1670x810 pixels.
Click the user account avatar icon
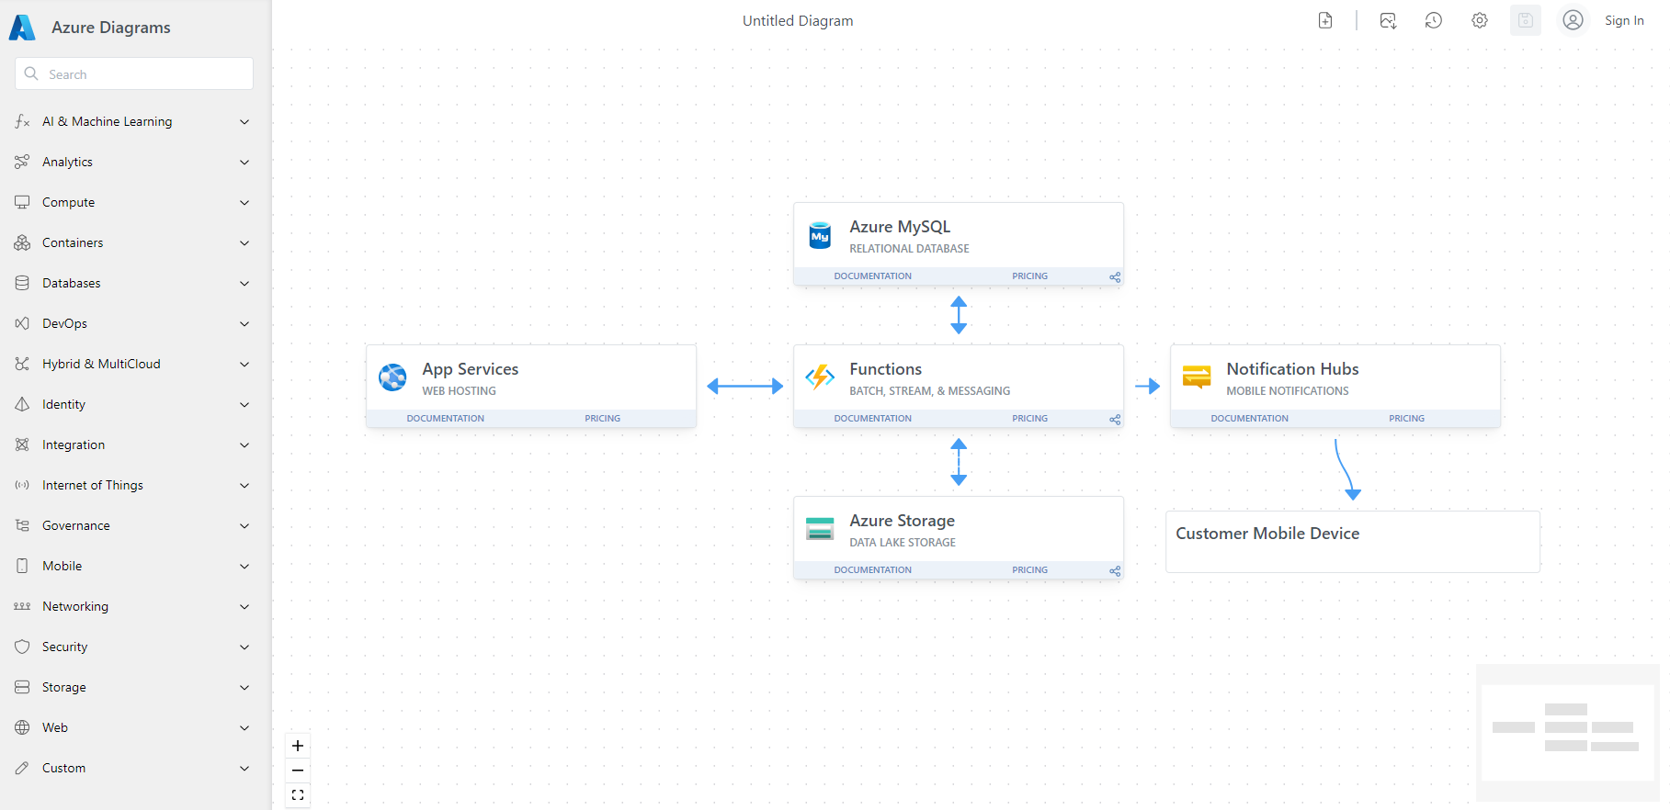coord(1573,20)
